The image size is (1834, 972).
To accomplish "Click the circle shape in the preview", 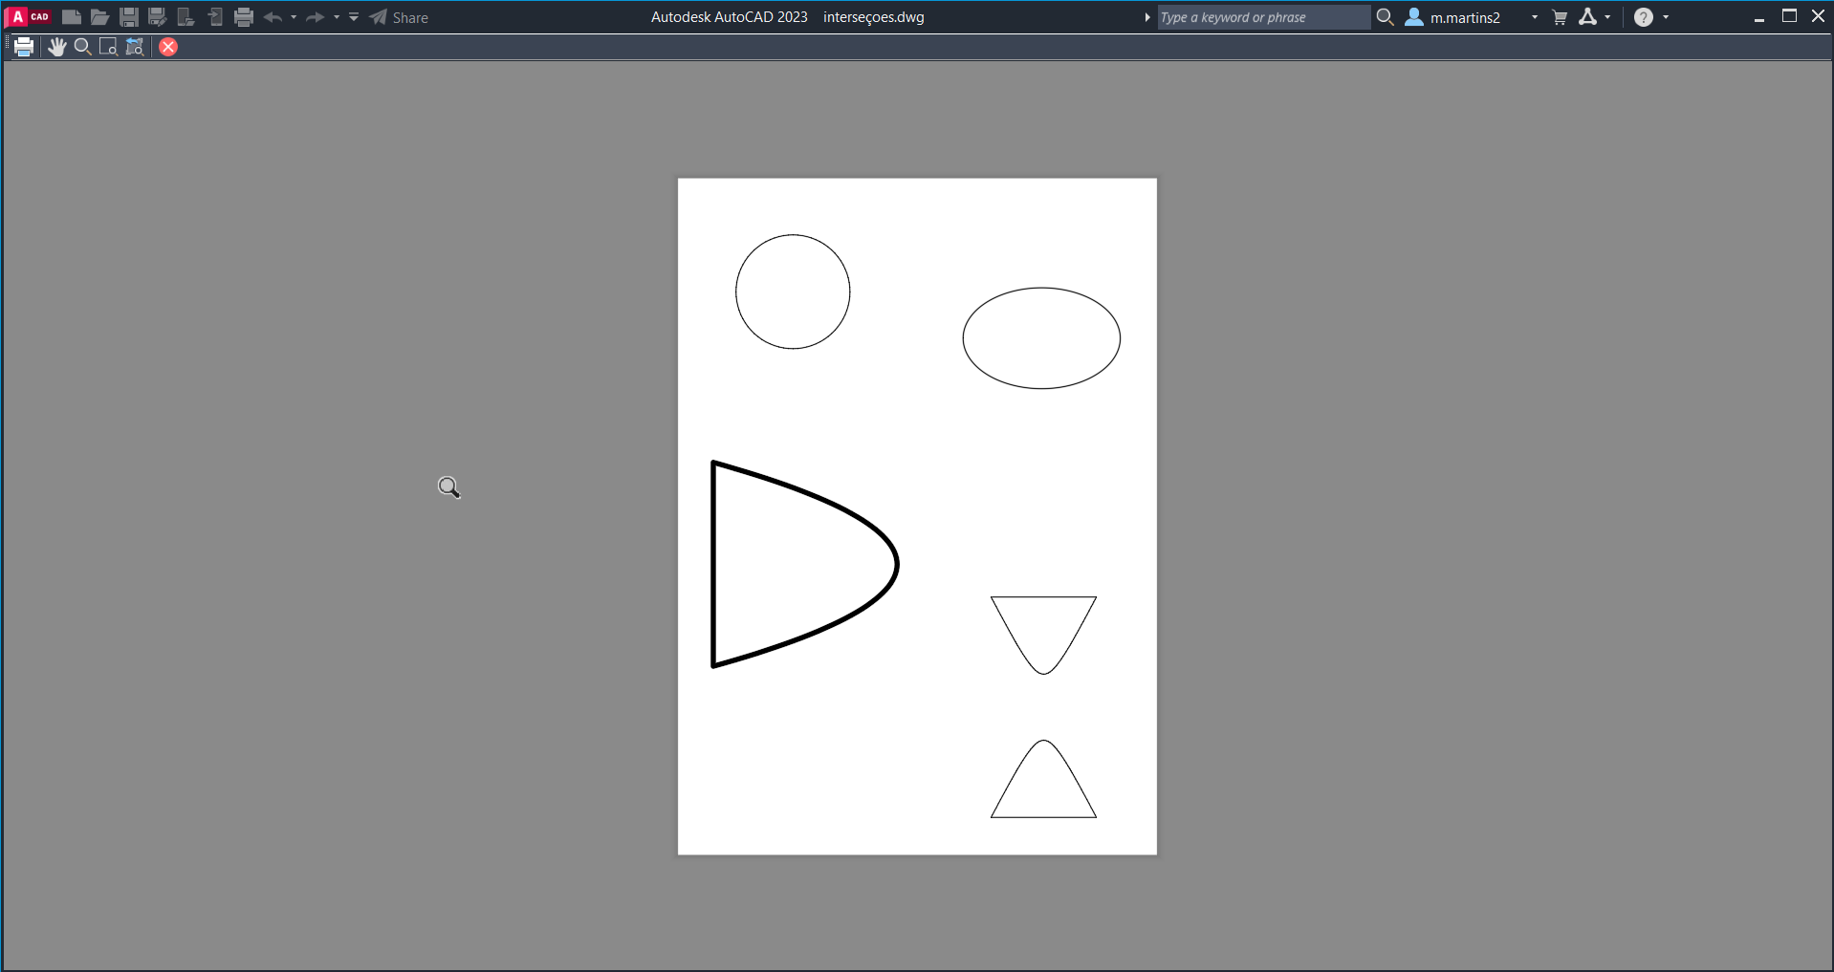I will pyautogui.click(x=793, y=292).
